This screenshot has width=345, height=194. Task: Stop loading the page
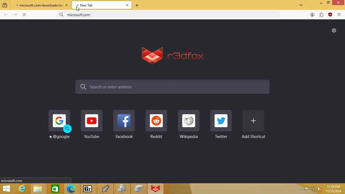24,15
